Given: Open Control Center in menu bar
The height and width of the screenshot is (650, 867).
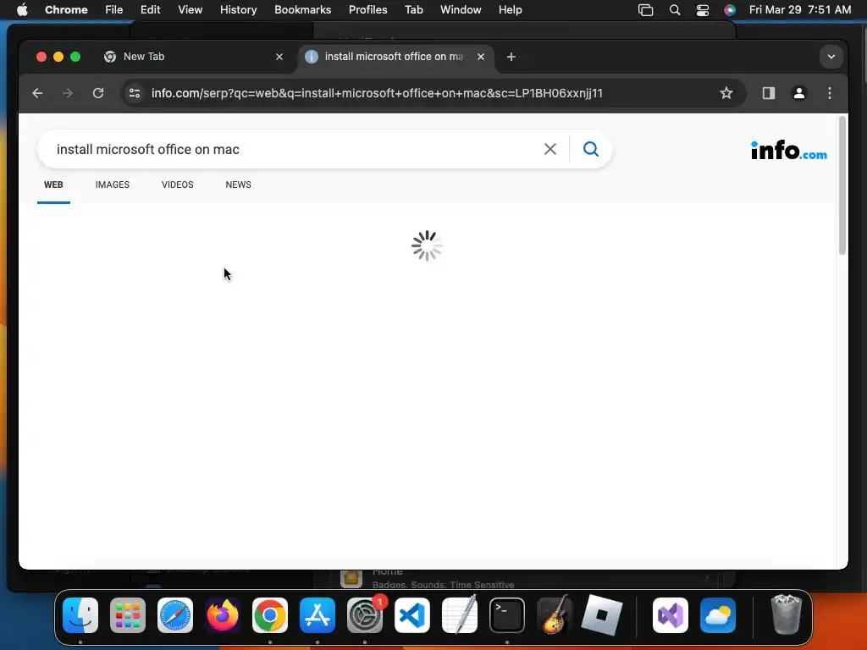Looking at the screenshot, I should pyautogui.click(x=703, y=10).
